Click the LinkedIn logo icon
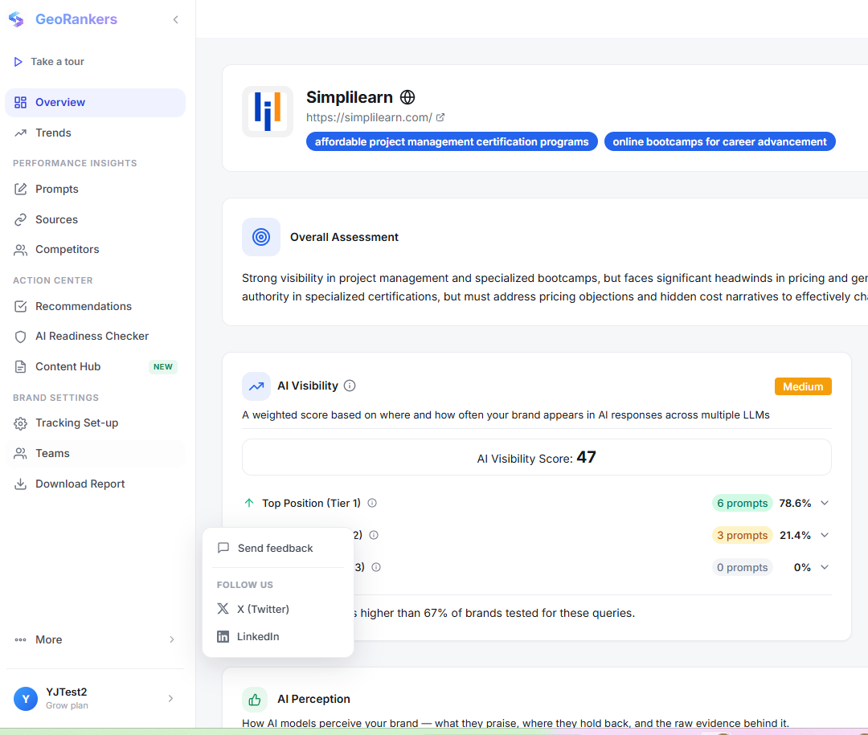Screen dimensions: 868x735 [223, 636]
